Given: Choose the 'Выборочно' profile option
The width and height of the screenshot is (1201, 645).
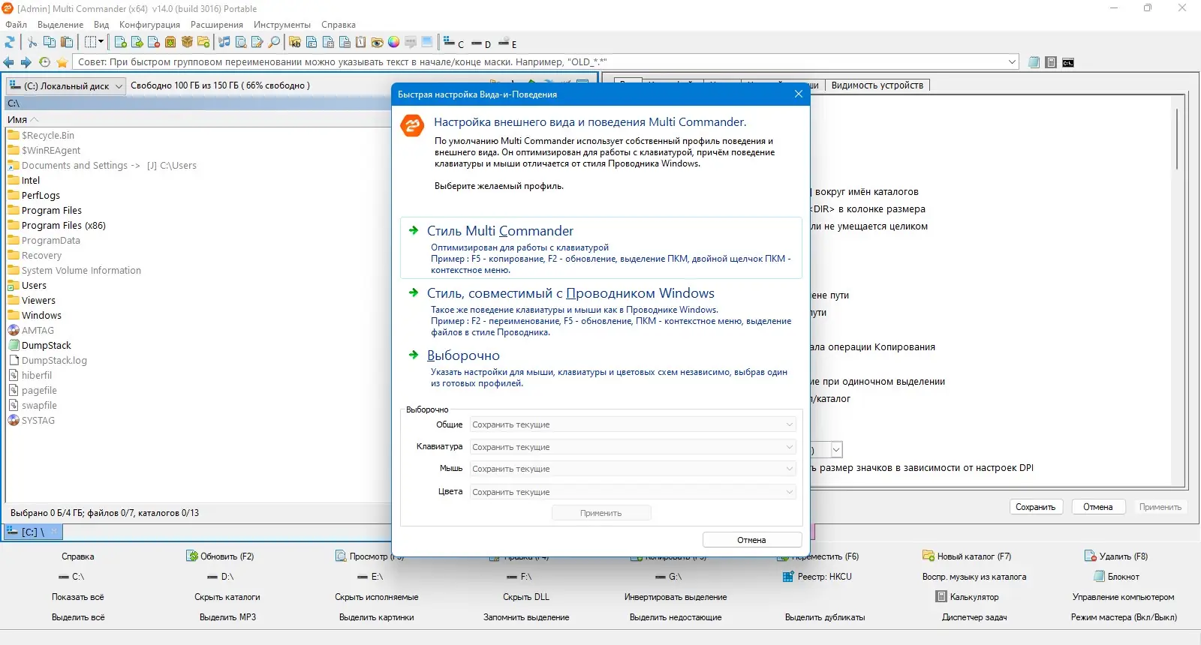Looking at the screenshot, I should pos(601,367).
